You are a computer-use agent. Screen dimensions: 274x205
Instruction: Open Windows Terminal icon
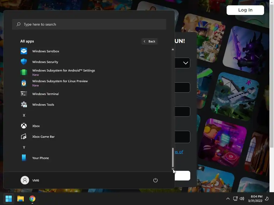24,94
